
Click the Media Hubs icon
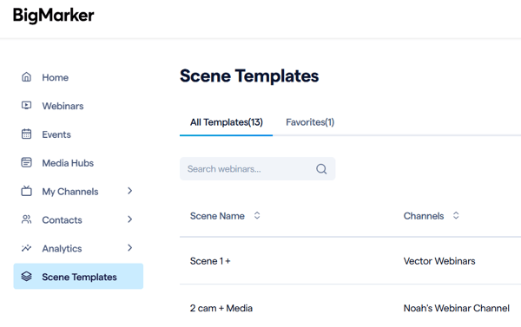coord(27,163)
